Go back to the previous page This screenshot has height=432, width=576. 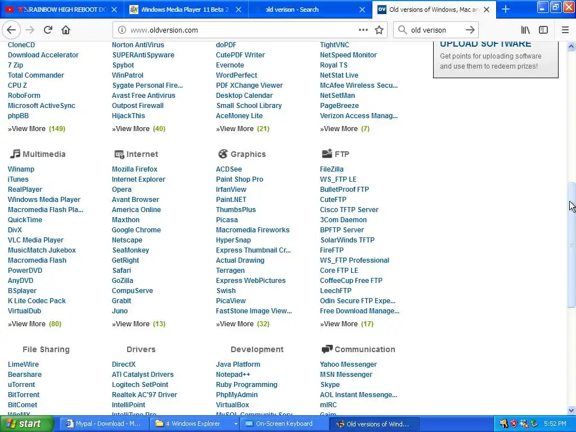click(x=11, y=30)
